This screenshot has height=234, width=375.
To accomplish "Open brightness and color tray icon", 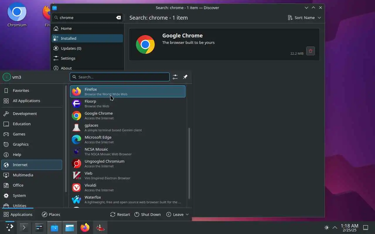I will [x=327, y=227].
